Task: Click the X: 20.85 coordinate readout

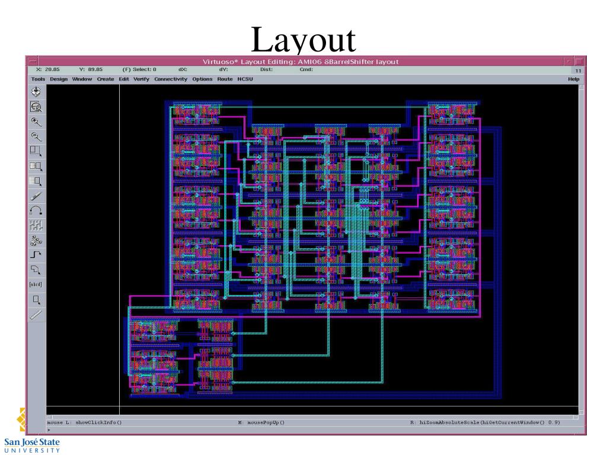Action: pyautogui.click(x=48, y=70)
